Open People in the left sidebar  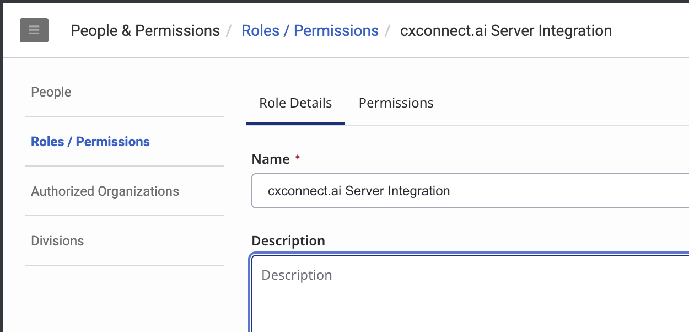tap(51, 92)
